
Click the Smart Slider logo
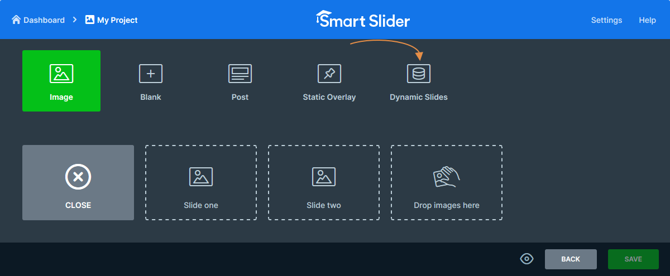point(362,20)
